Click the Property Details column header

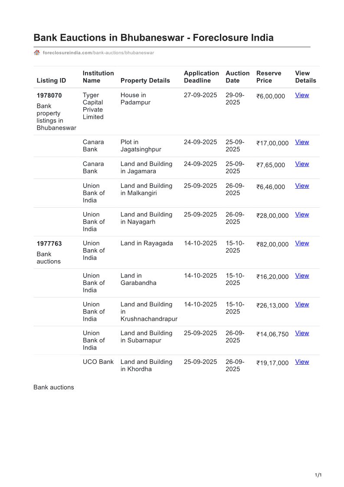click(x=145, y=81)
